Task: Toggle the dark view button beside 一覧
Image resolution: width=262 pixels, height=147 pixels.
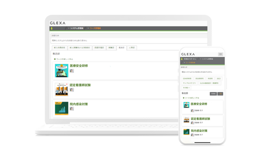Action: click(x=213, y=94)
